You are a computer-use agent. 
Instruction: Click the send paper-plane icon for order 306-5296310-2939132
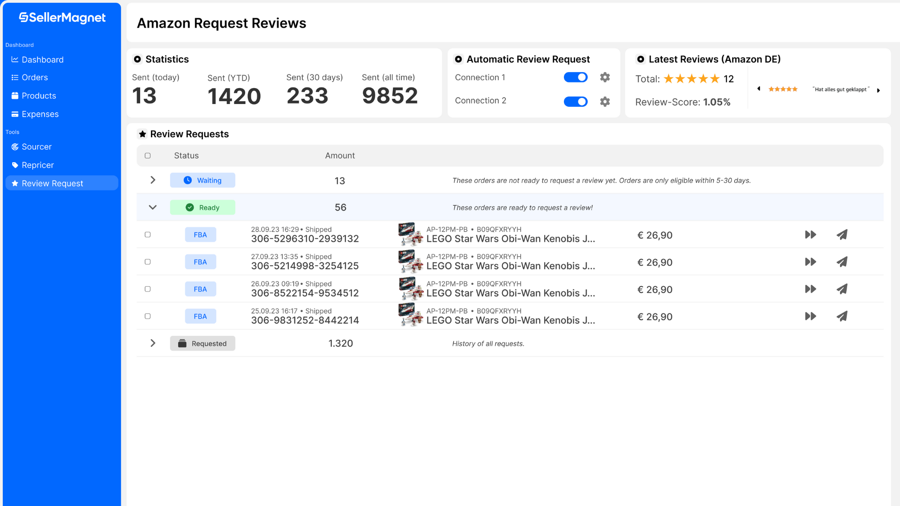[x=842, y=235]
